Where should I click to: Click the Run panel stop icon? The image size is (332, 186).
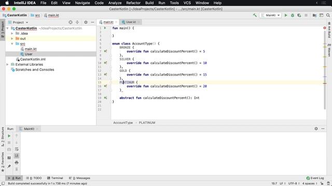9,143
